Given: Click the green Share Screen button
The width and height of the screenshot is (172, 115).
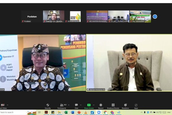Looking at the screenshot, I should coord(89,106).
